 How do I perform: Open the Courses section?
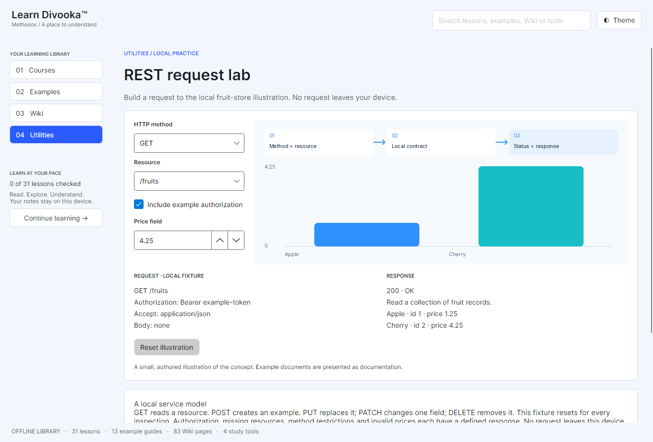(x=56, y=70)
